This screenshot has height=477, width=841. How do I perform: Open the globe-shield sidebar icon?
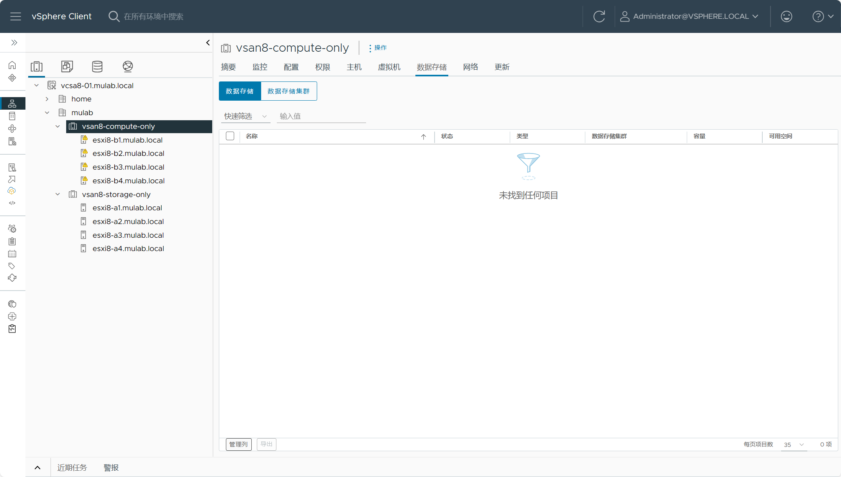coord(12,304)
